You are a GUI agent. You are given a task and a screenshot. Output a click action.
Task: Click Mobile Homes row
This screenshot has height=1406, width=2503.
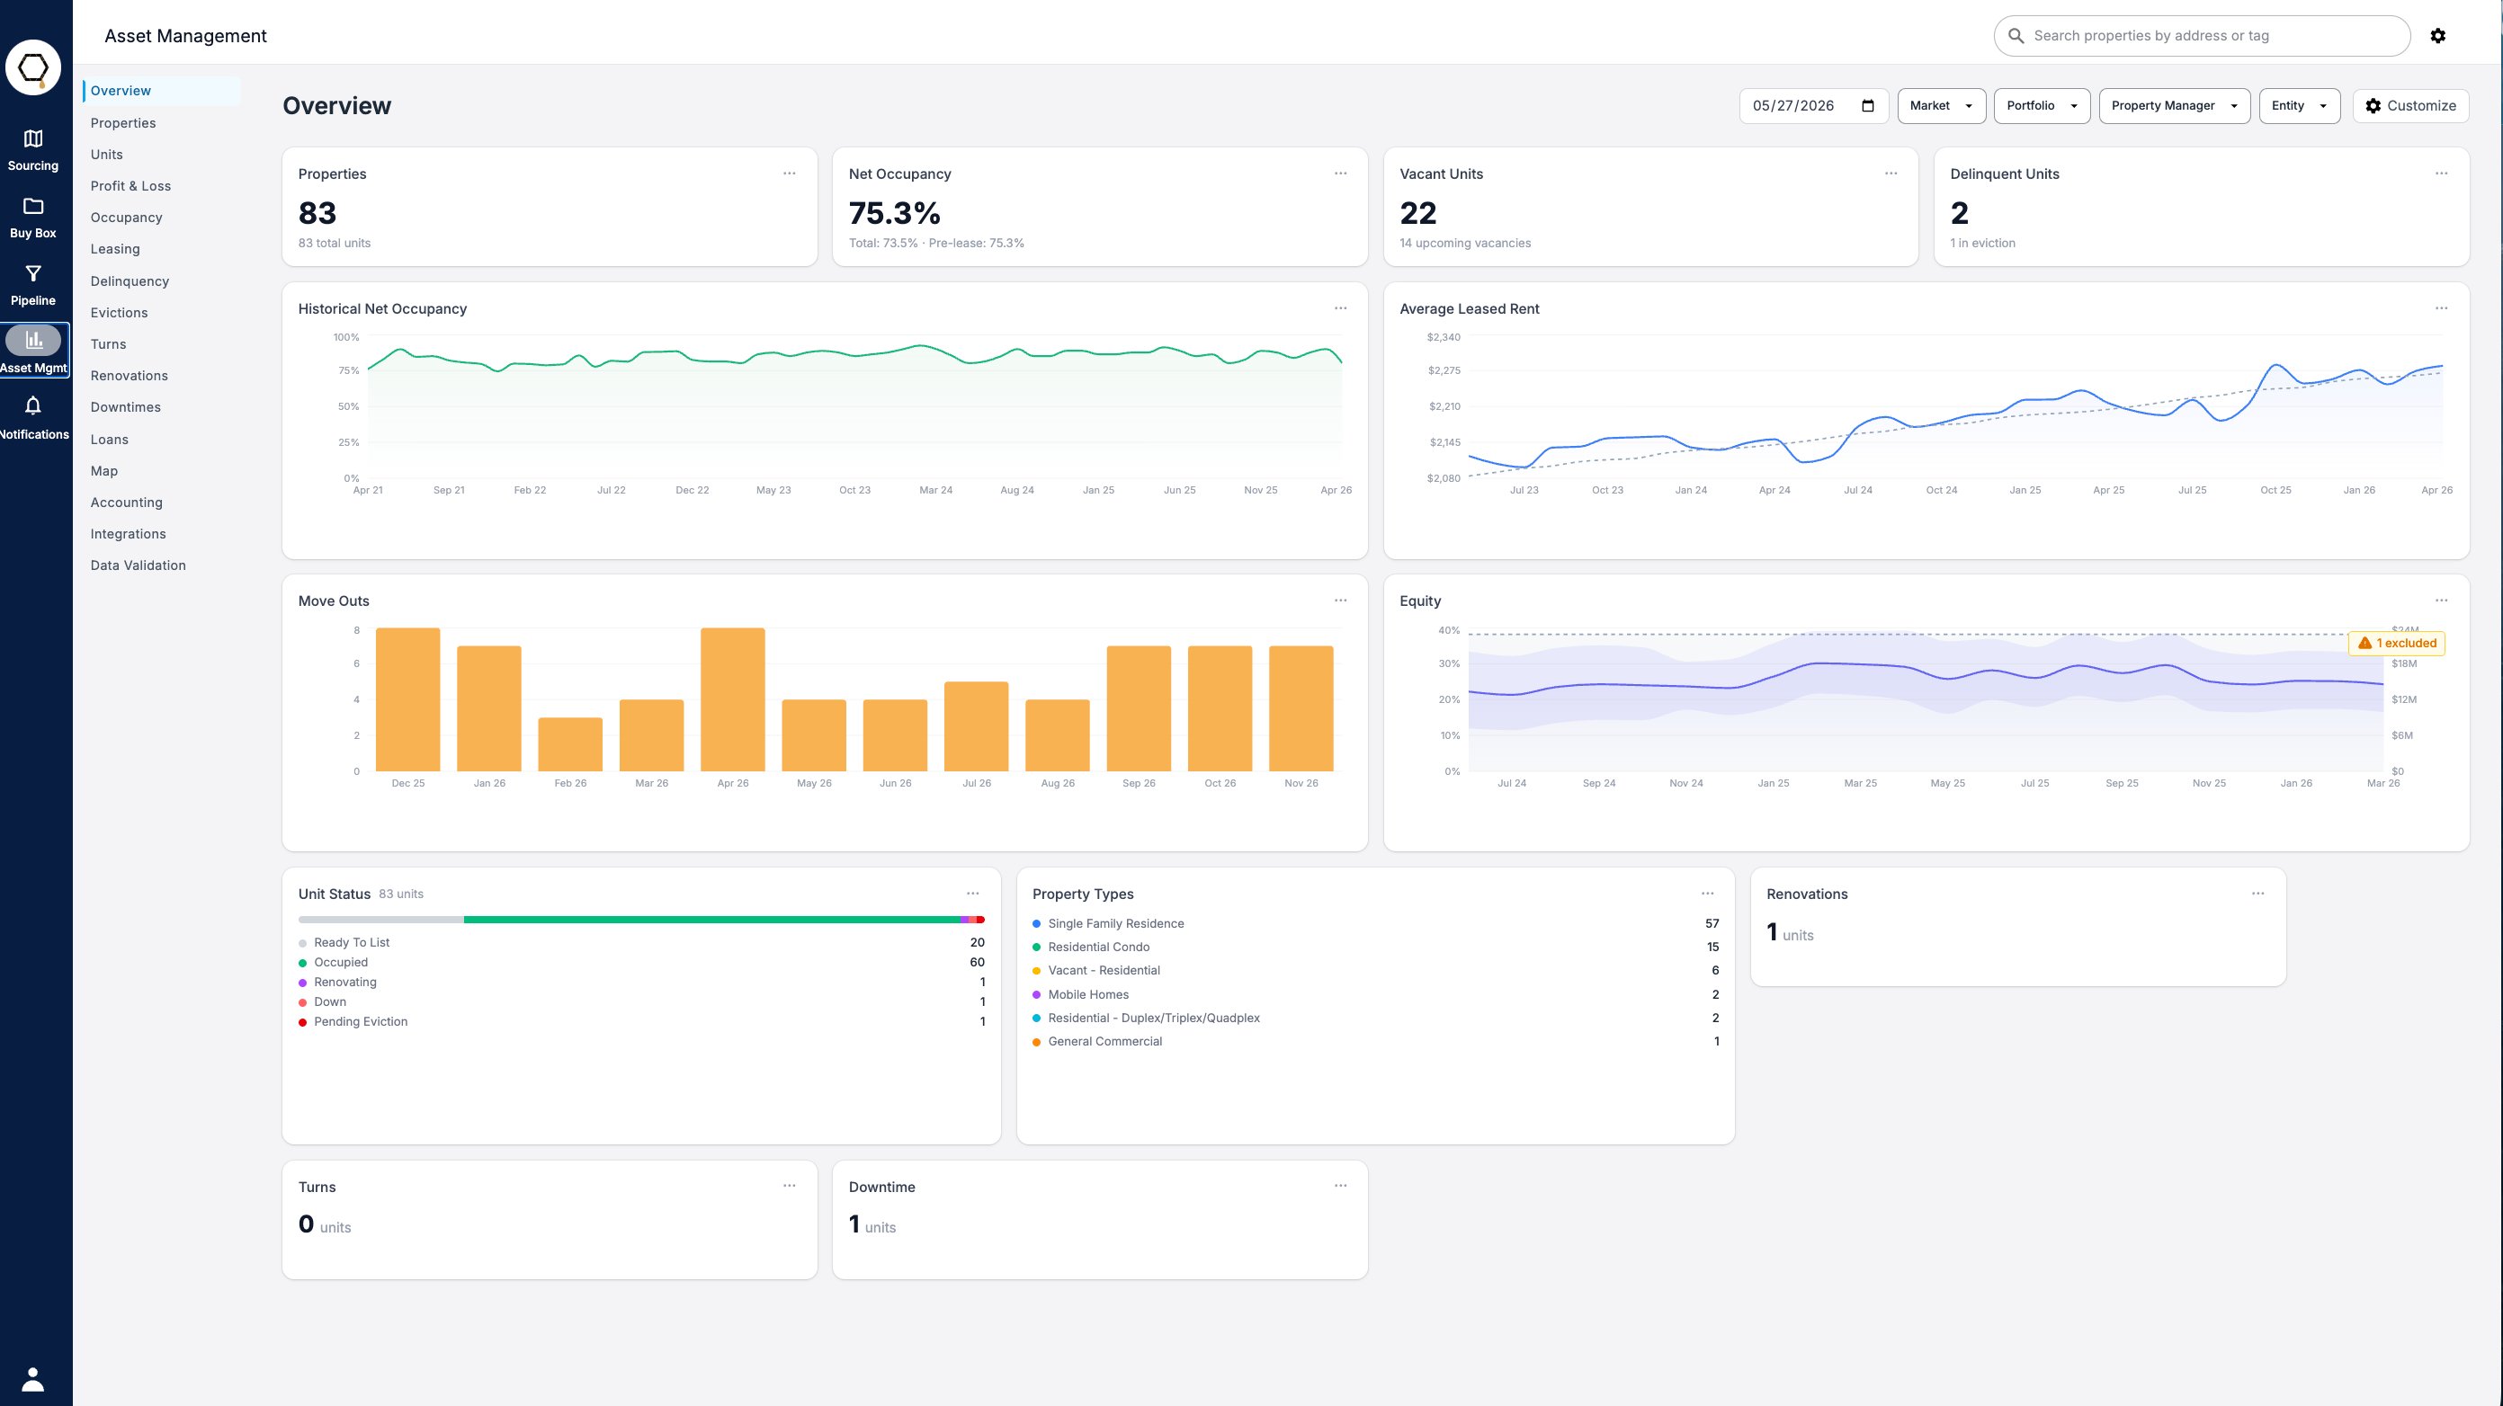point(1376,994)
